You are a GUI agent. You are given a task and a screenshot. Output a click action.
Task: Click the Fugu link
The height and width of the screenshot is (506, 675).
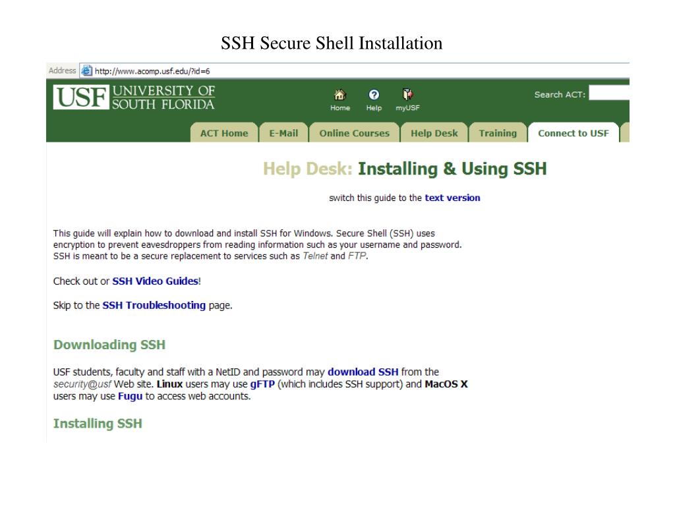[x=130, y=396]
